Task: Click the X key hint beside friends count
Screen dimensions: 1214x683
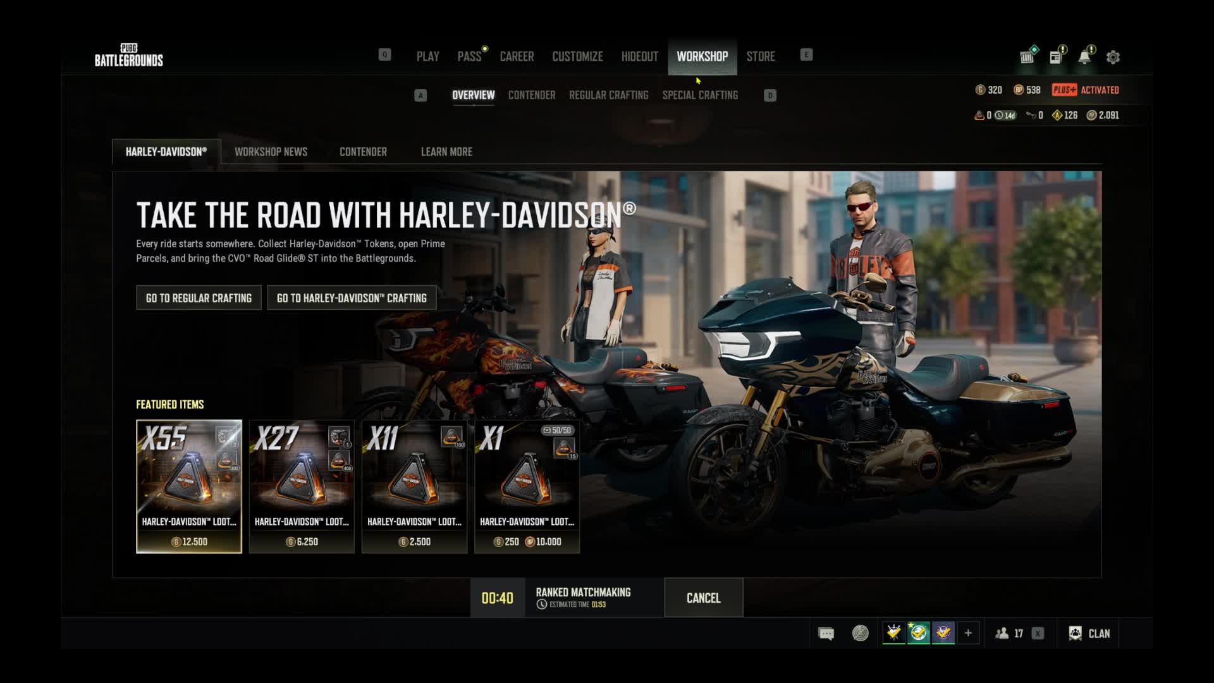Action: pos(1038,634)
